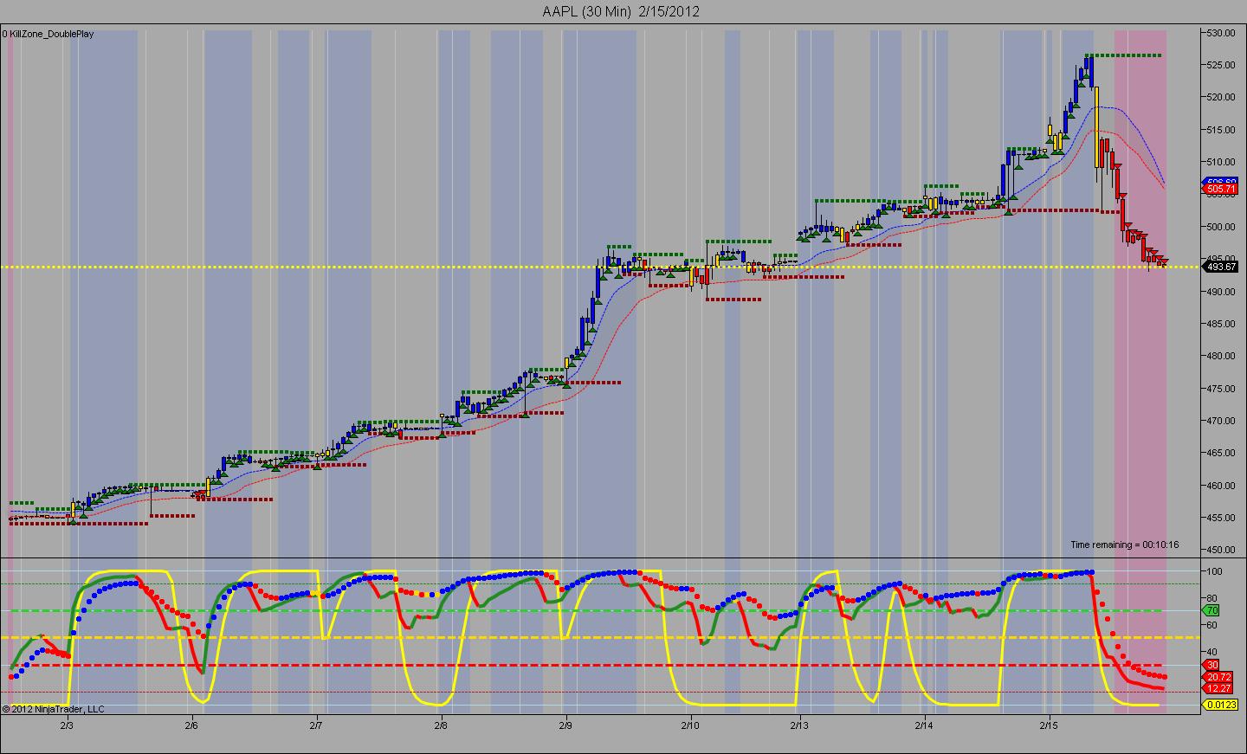1247x754 pixels.
Task: Click the 60 label on indicator axis
Action: pos(1211,625)
